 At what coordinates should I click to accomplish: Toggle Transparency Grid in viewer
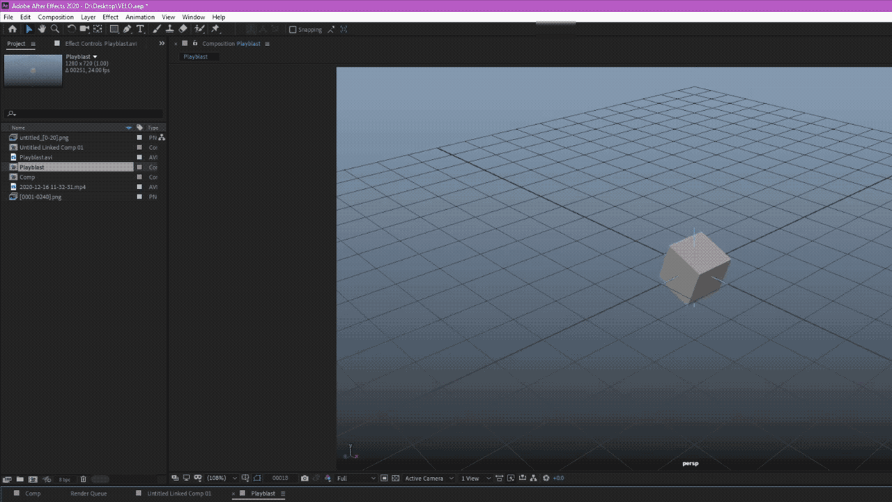tap(395, 478)
